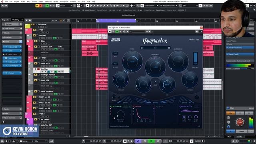Screen dimensions: 256x144
Task: Open the MIDI menu
Action: pyautogui.click(x=28, y=2)
